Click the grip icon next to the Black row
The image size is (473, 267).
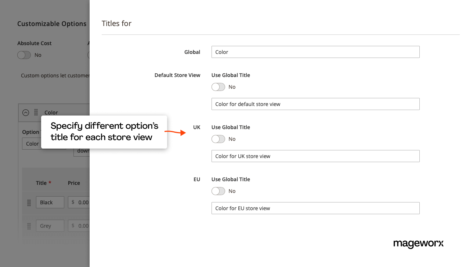pos(29,203)
